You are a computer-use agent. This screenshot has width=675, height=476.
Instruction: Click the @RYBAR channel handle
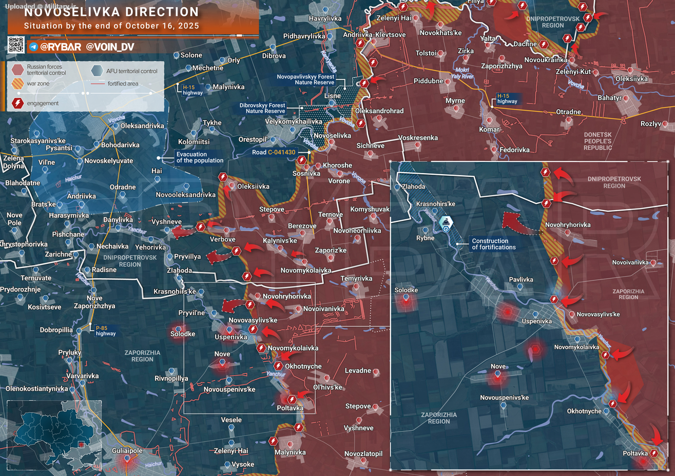61,47
